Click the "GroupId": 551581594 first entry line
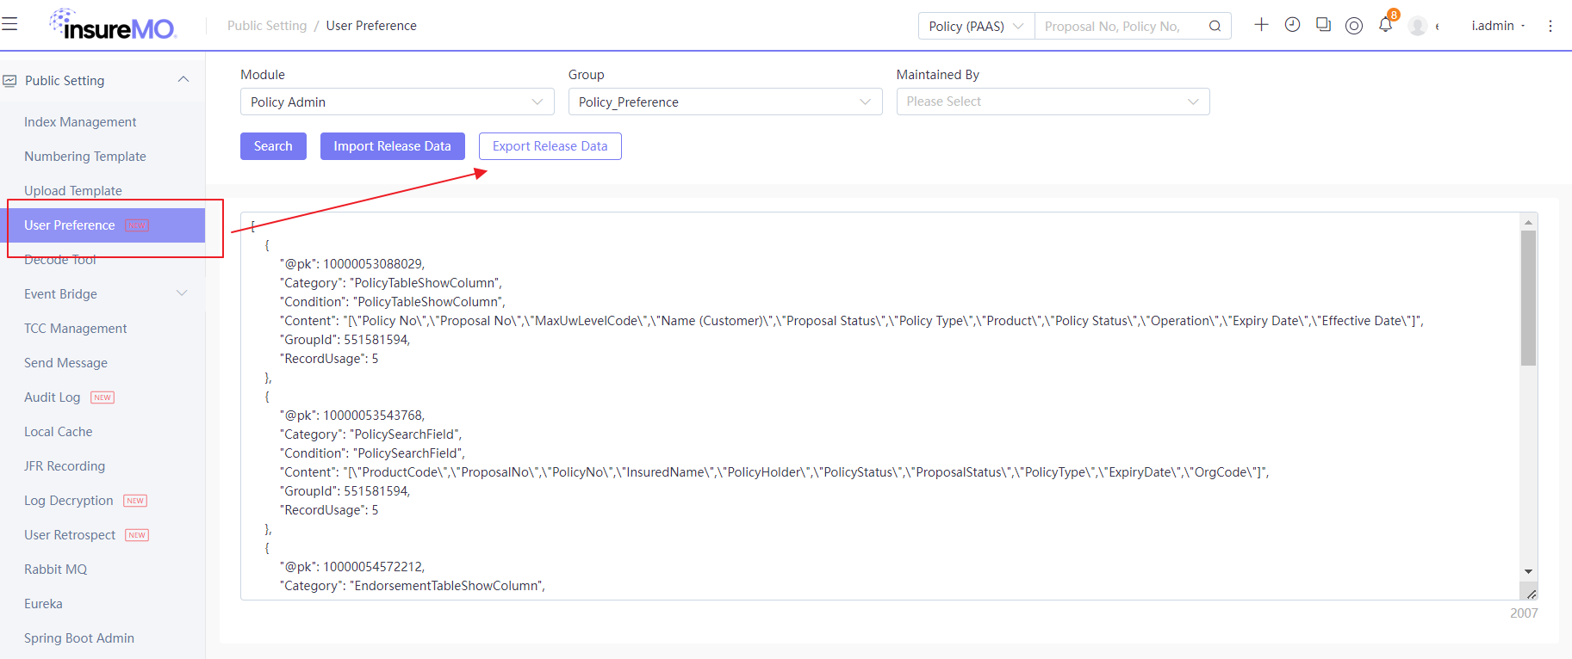 coord(345,340)
